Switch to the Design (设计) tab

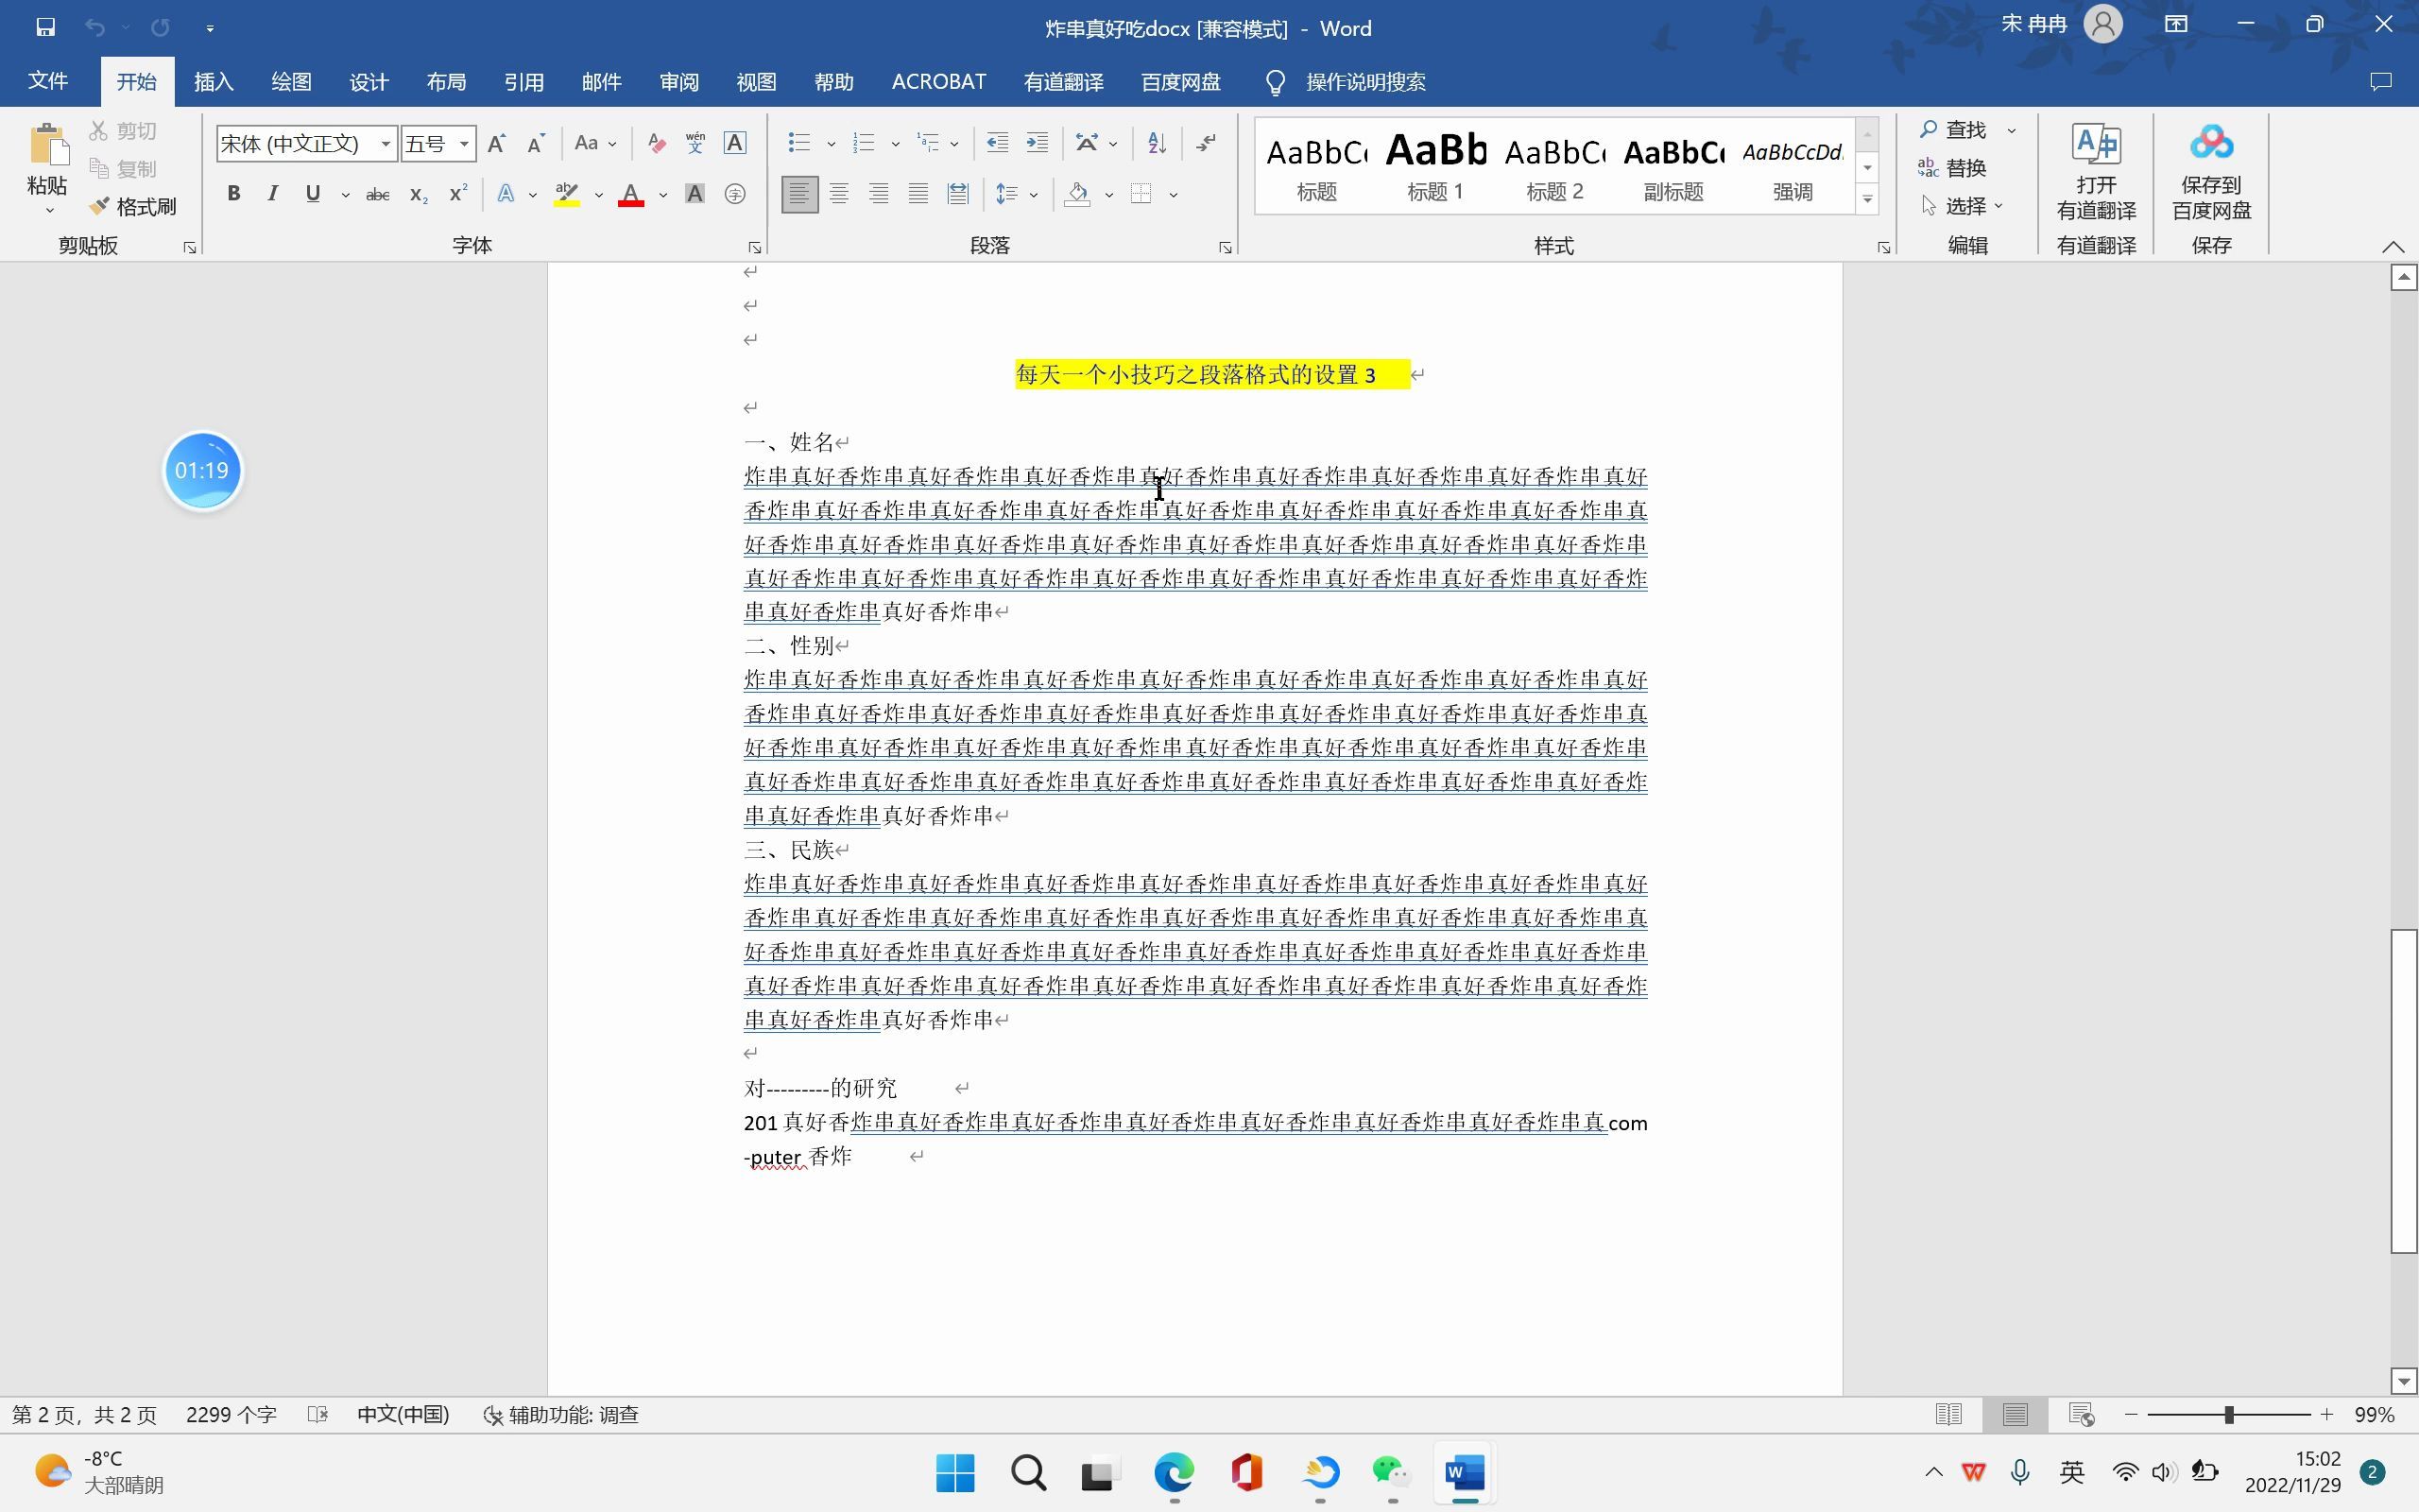[x=369, y=82]
